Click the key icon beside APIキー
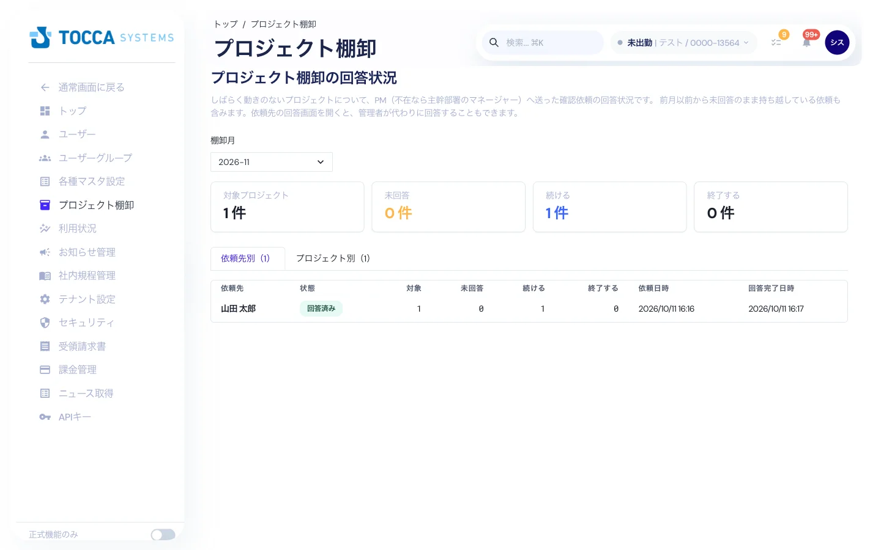Viewport: 881px width, 550px height. click(45, 417)
